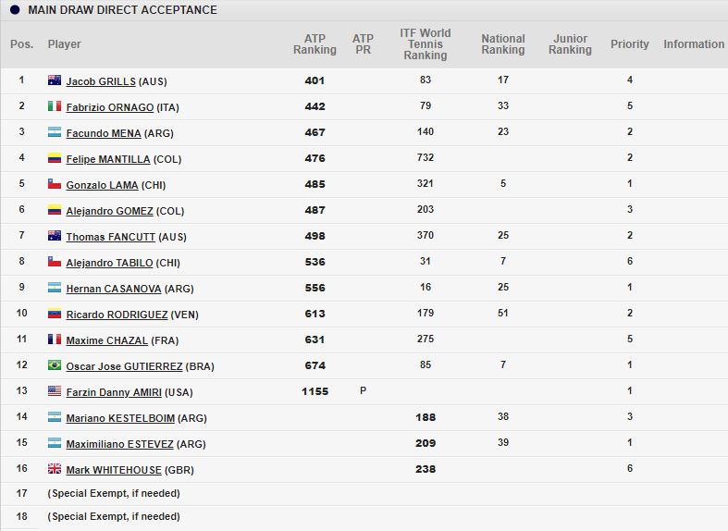Click the Italian flag beside Fabrizio Ornago
This screenshot has width=728, height=531.
(x=55, y=106)
